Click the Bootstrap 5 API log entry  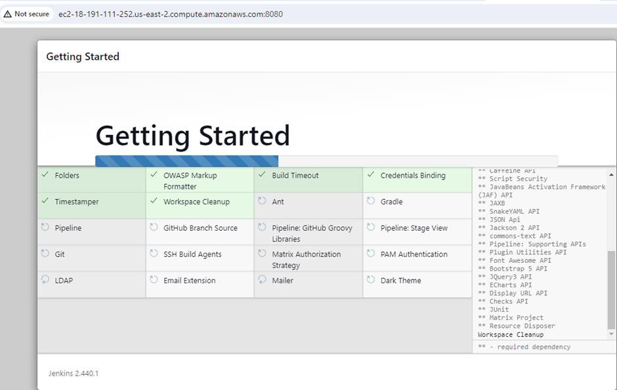[x=513, y=269]
